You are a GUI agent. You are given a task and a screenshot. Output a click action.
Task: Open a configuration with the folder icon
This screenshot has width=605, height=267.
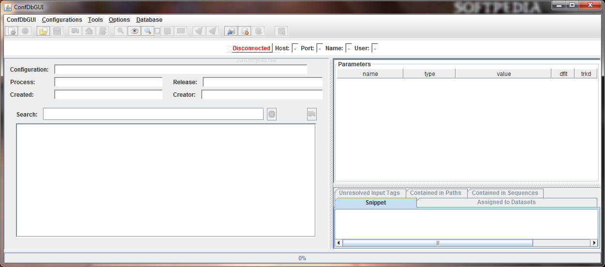(x=44, y=31)
